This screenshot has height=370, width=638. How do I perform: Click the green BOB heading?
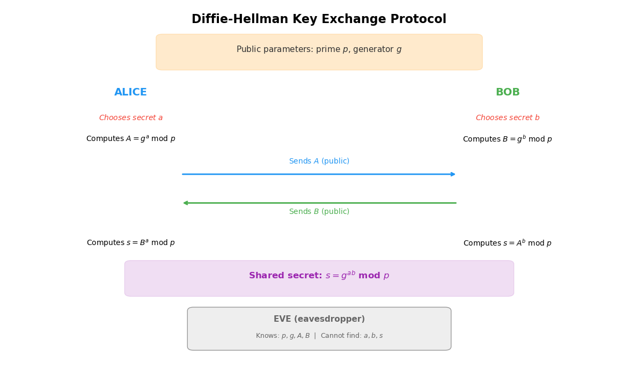tap(507, 92)
